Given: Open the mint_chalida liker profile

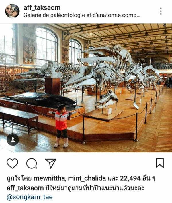Looking at the screenshot, I should pyautogui.click(x=87, y=178).
